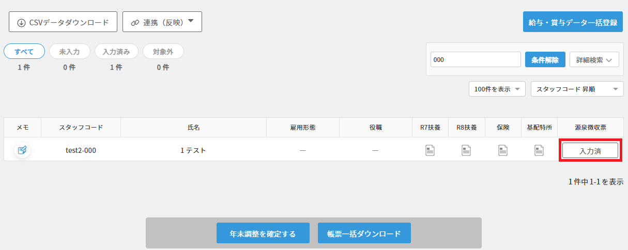Open the R8扶養 document icon

(466, 150)
